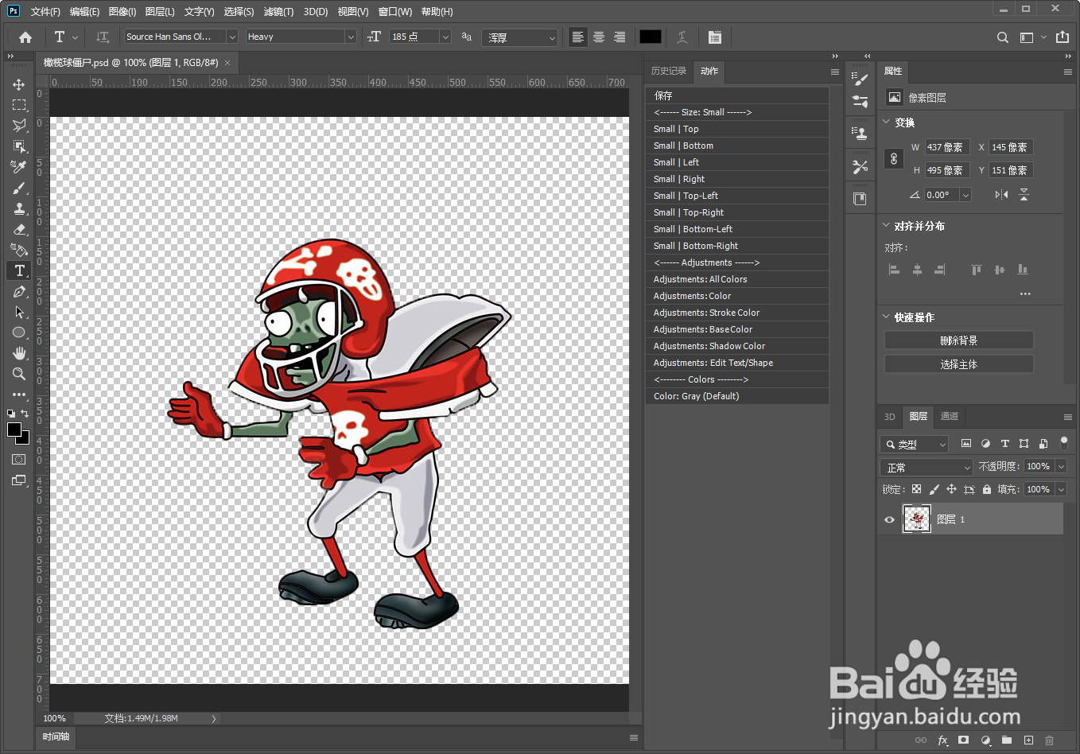Right align text
Viewport: 1080px width, 754px height.
click(x=620, y=37)
